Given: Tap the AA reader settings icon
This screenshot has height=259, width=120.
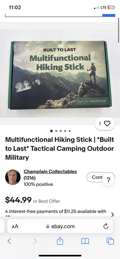Looking at the screenshot, I should click(x=15, y=226).
